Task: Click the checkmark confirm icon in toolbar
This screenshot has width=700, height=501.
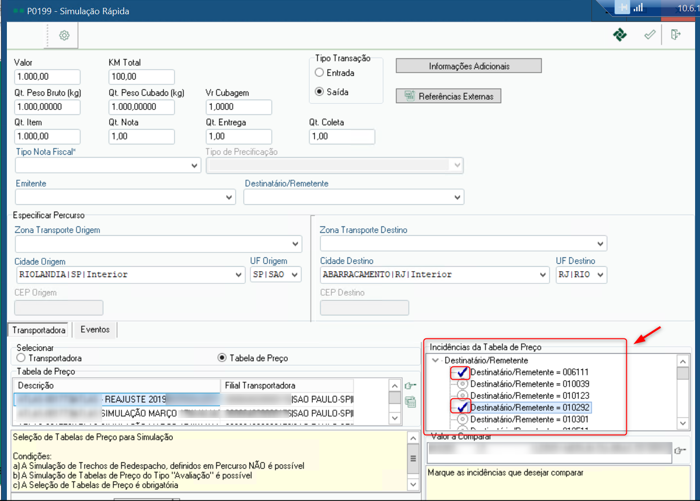Action: click(x=650, y=34)
